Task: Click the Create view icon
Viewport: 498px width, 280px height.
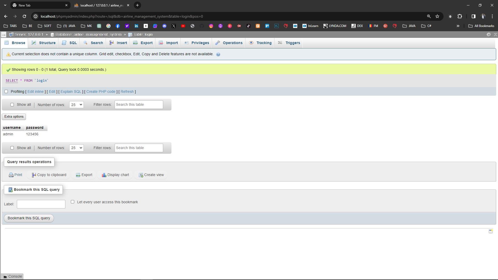Action: 141,175
